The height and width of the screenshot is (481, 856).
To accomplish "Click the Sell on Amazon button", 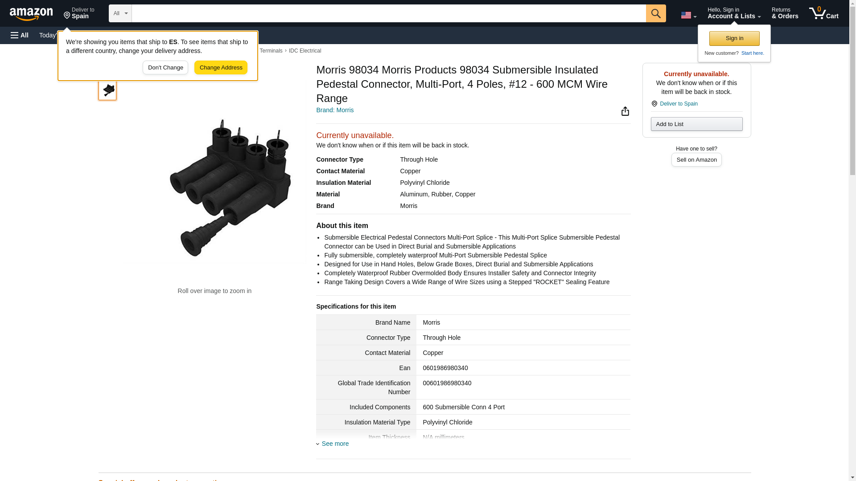I will 696,160.
